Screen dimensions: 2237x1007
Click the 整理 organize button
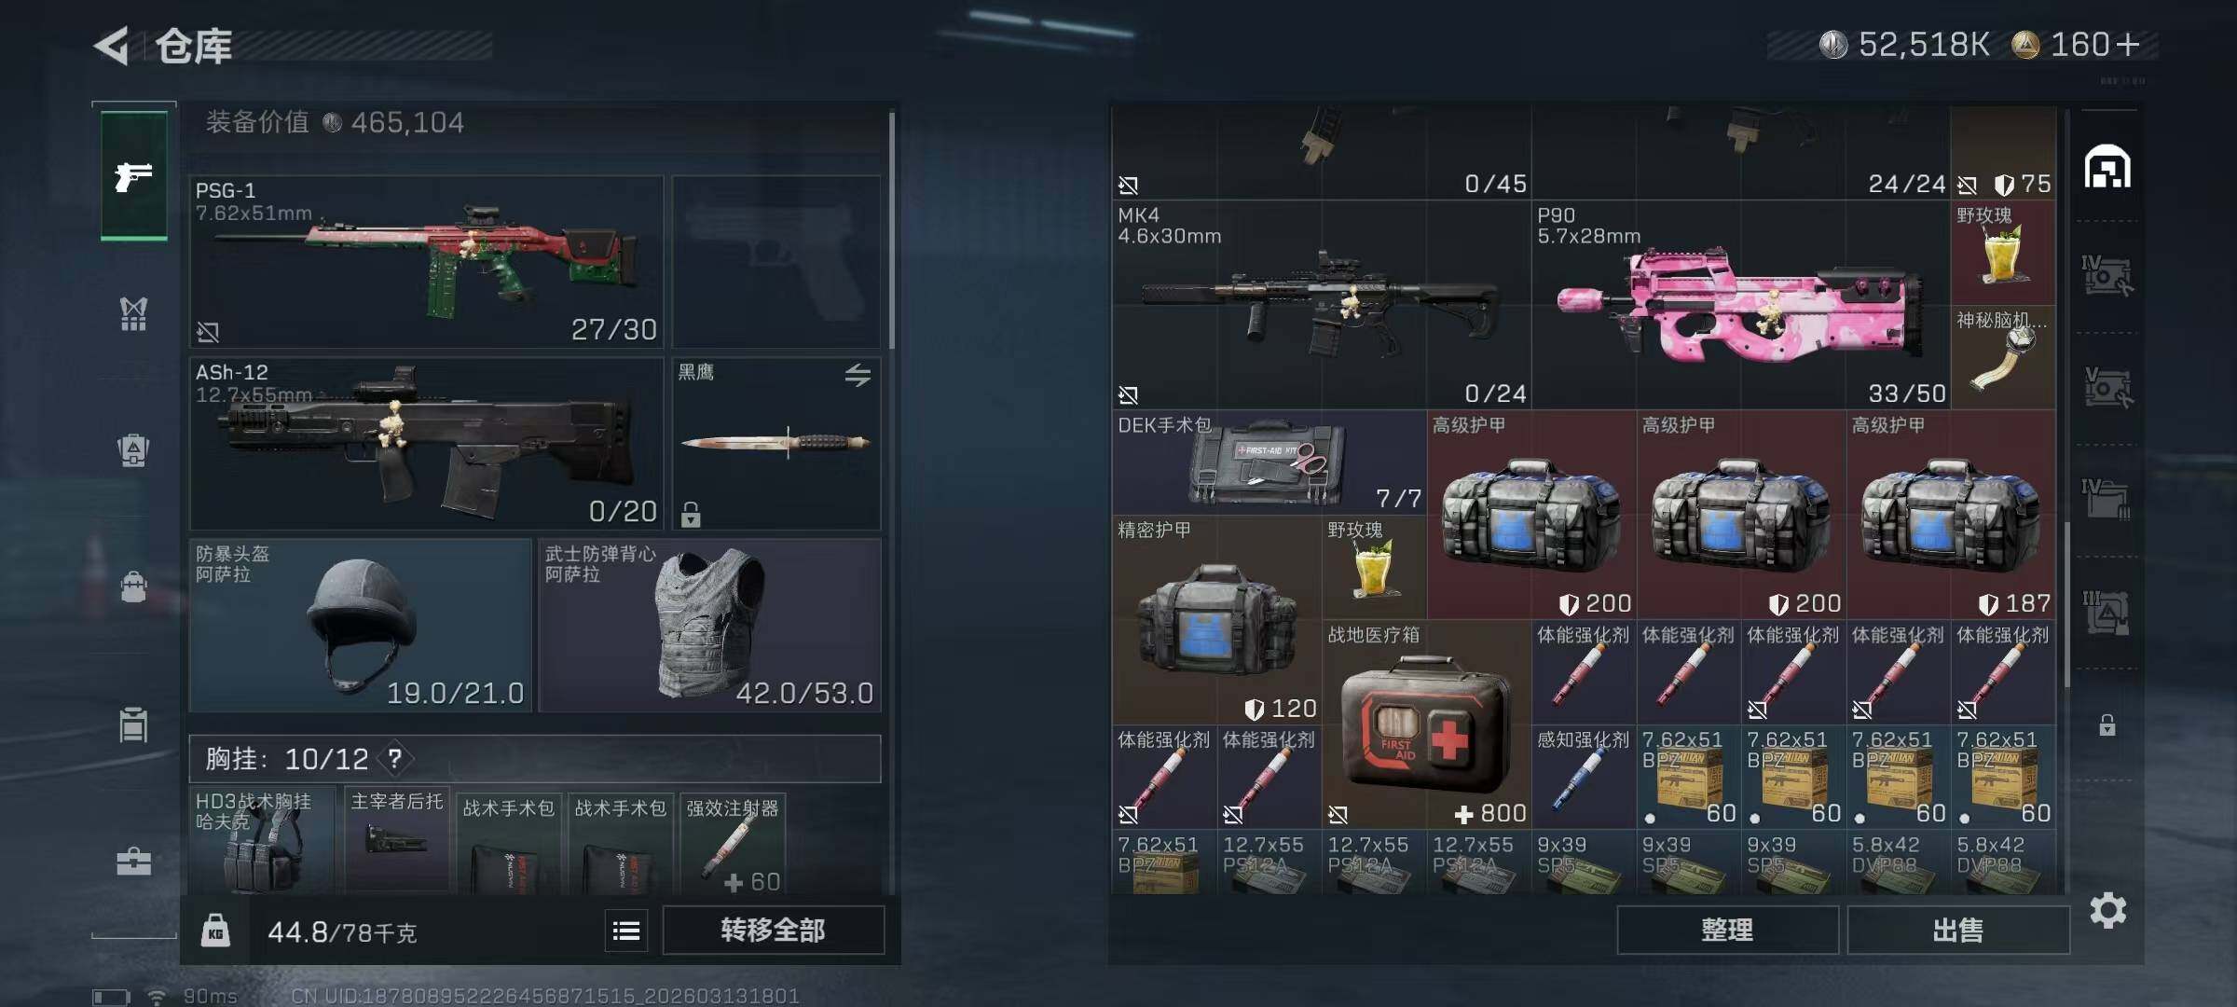click(1727, 930)
